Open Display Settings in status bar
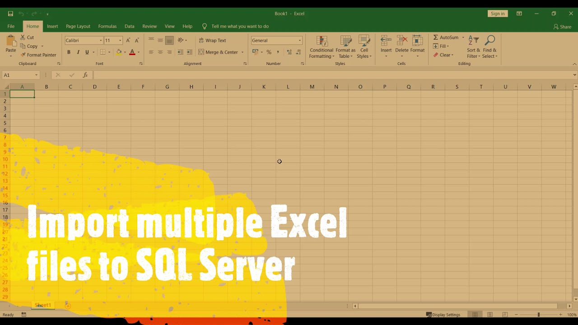Image resolution: width=578 pixels, height=325 pixels. pos(443,315)
